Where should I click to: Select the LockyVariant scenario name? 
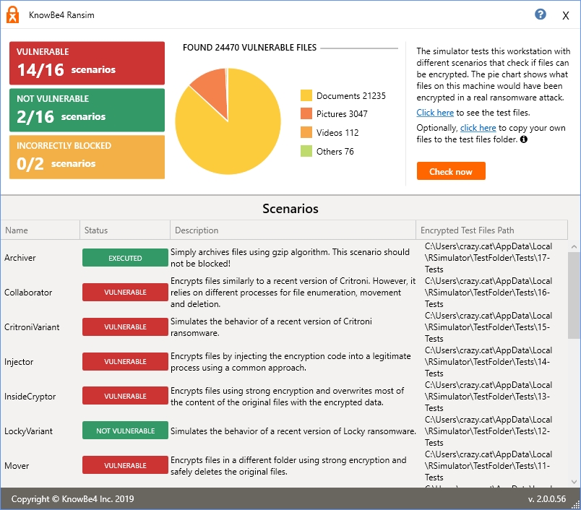[28, 431]
